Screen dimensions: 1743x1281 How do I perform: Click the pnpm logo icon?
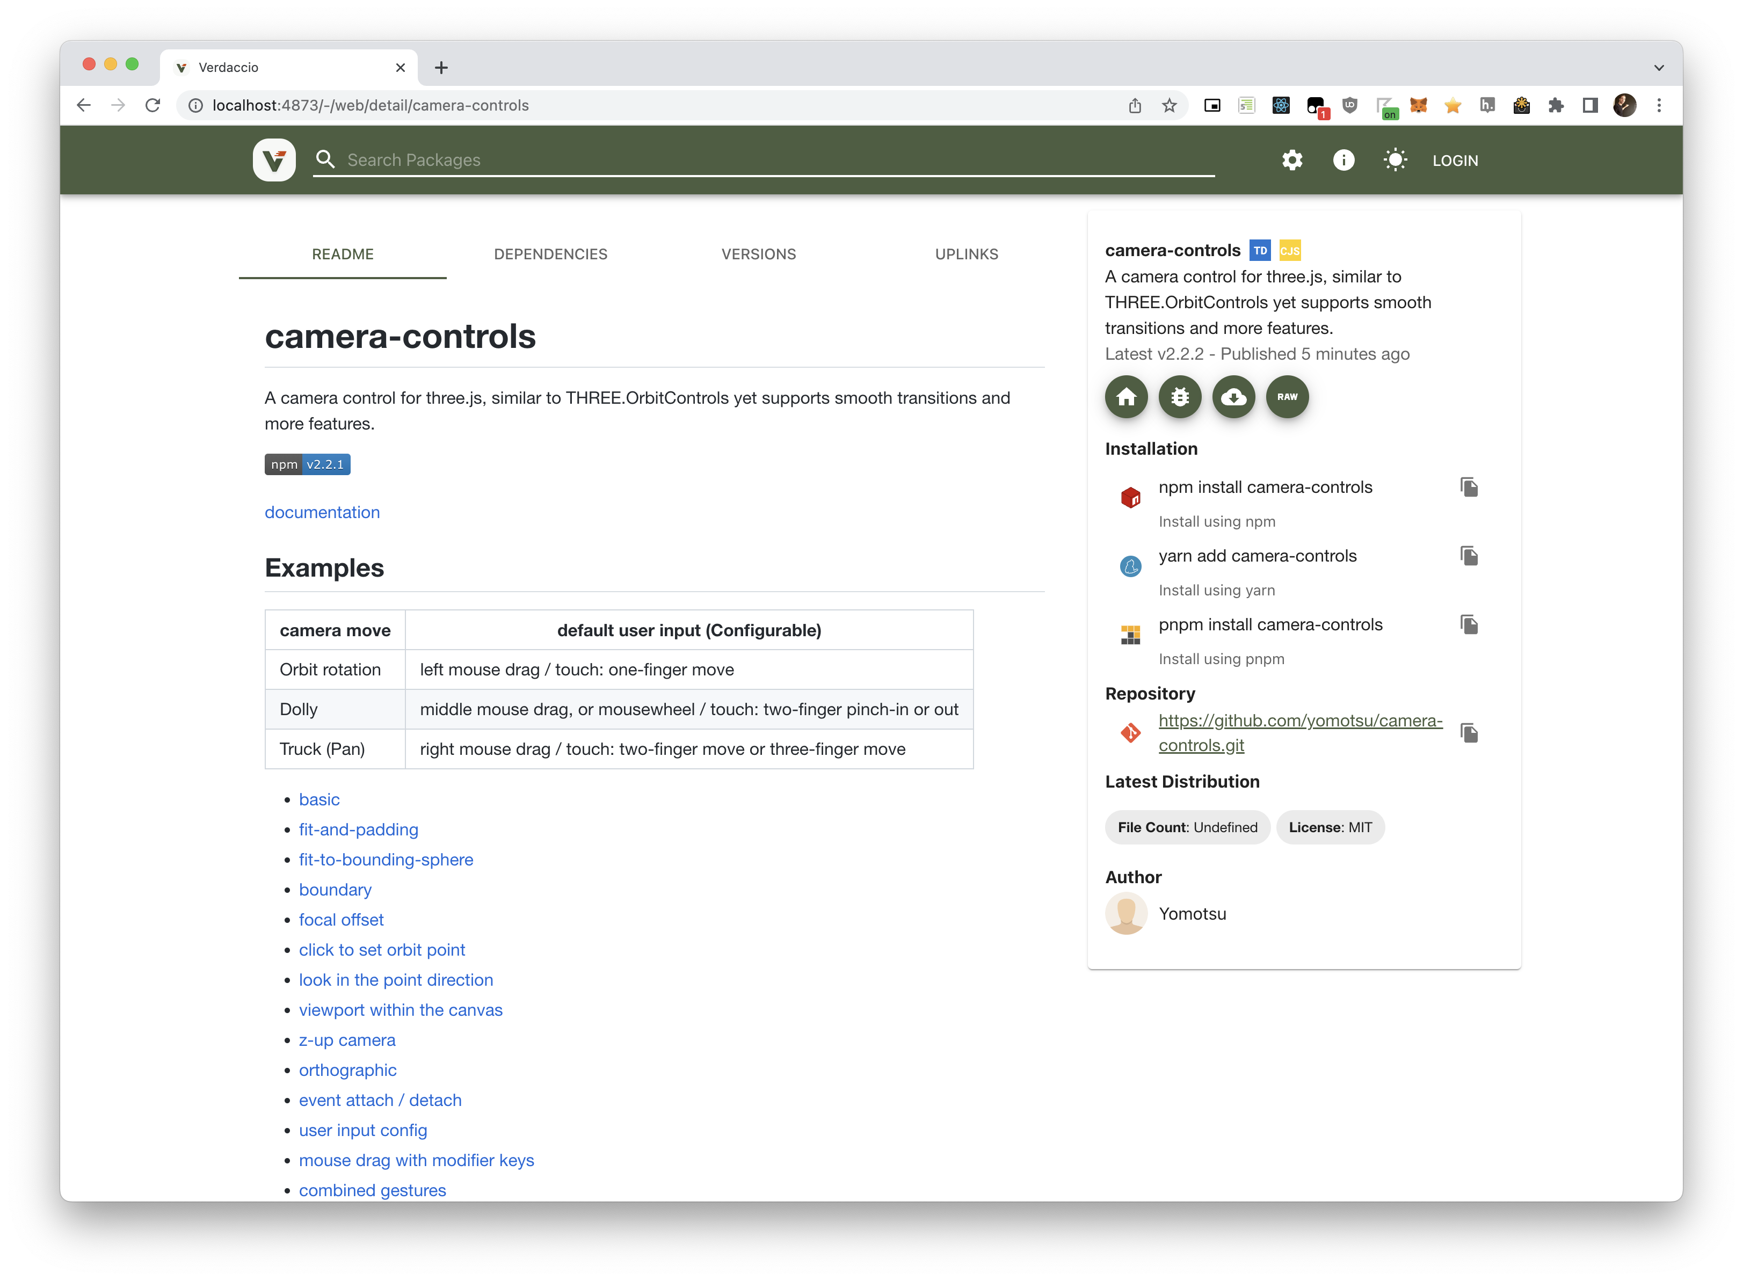pos(1130,635)
